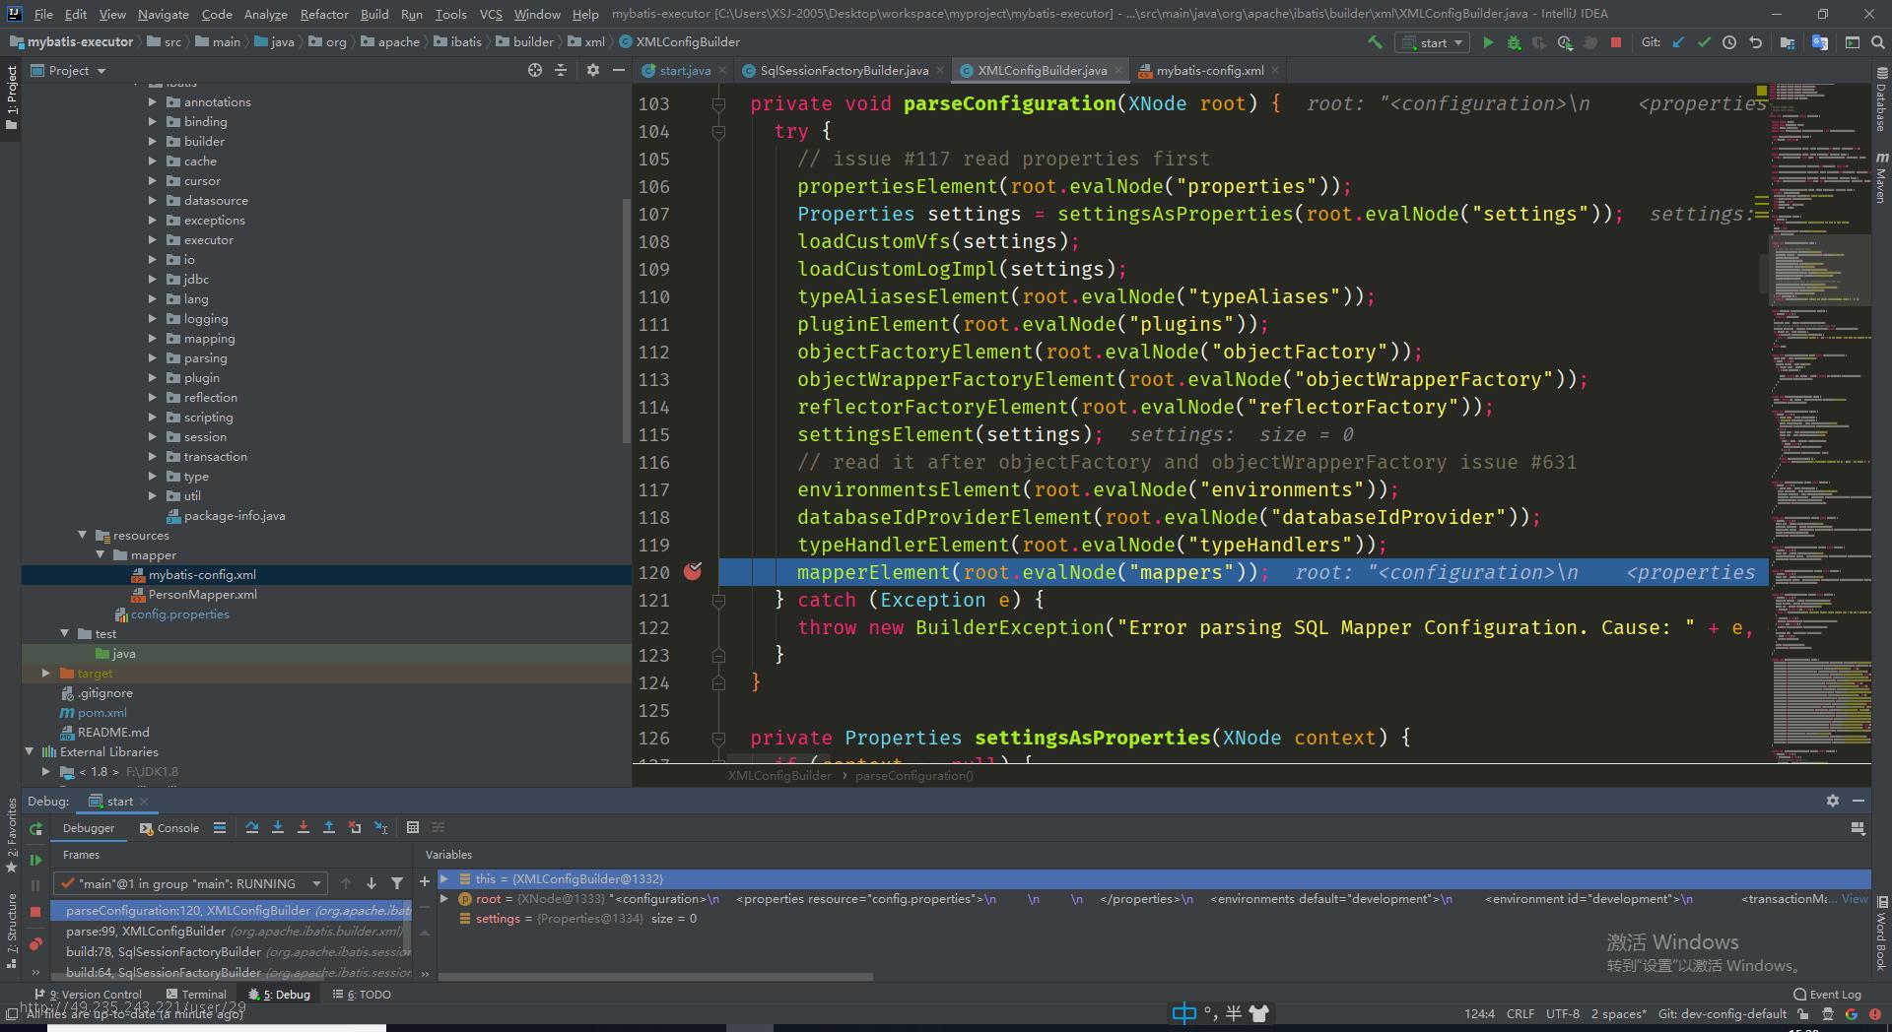Click the Search Everywhere magnifier icon

[1877, 42]
